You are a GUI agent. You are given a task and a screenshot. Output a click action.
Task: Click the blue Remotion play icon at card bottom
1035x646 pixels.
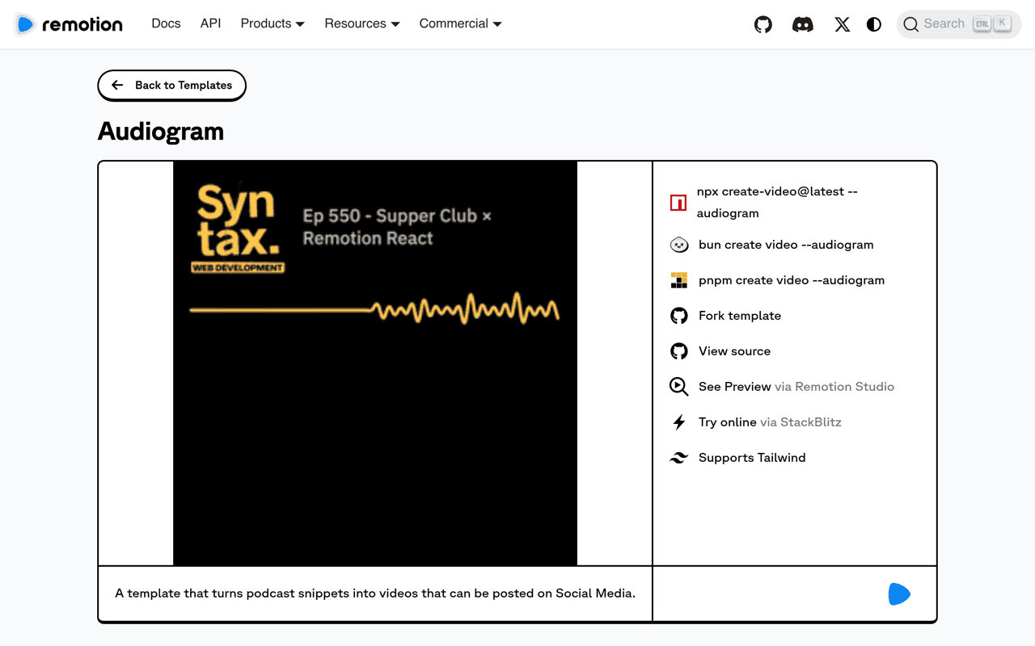tap(899, 594)
